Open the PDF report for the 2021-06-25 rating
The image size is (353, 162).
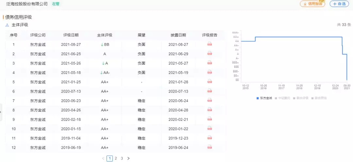pos(210,54)
